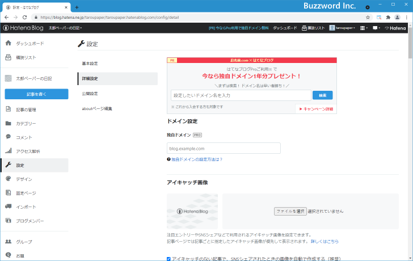Close the 設定 - はてなブログ browser tab
413x261 pixels.
tap(66, 7)
